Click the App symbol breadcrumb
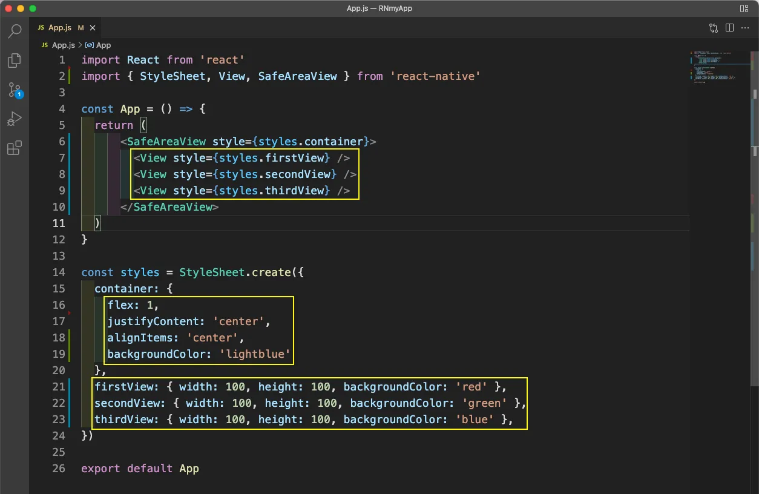The height and width of the screenshot is (494, 759). pyautogui.click(x=98, y=45)
